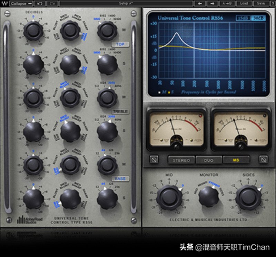
Task: Toggle the left phase invert button beside STEREO
Action: click(154, 160)
